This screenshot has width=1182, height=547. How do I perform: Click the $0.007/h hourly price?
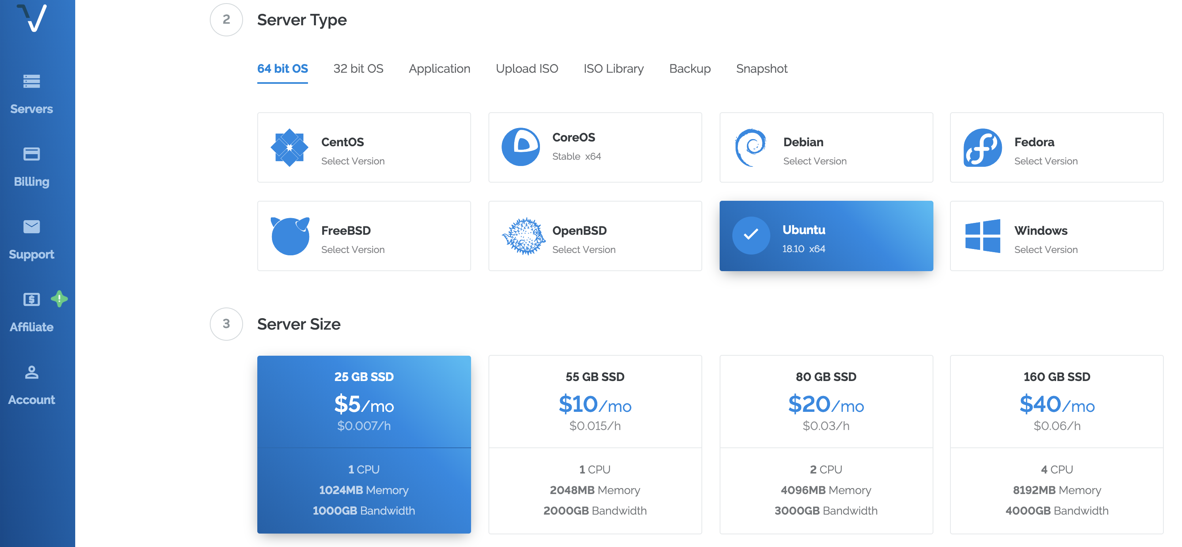364,426
